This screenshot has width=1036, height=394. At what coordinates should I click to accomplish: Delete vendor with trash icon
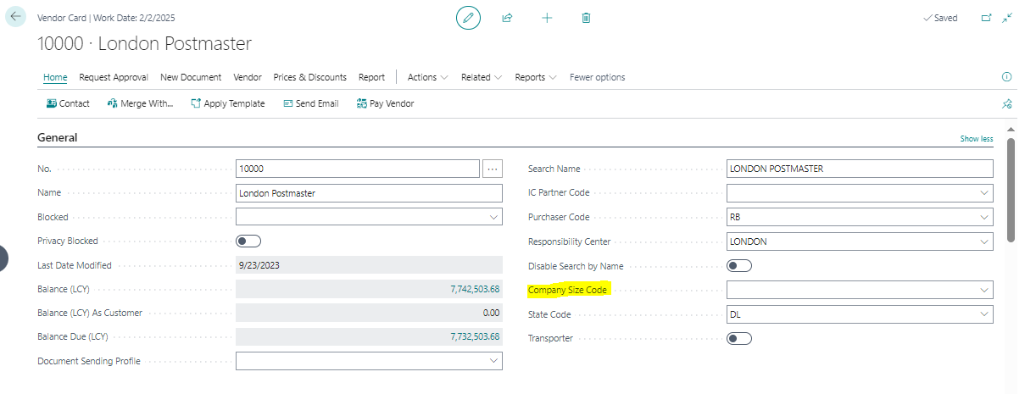[586, 18]
